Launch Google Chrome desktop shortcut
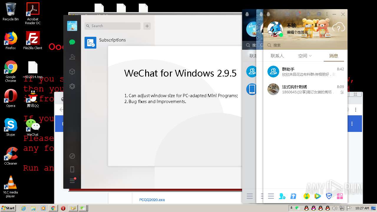The image size is (377, 212). pos(11,71)
